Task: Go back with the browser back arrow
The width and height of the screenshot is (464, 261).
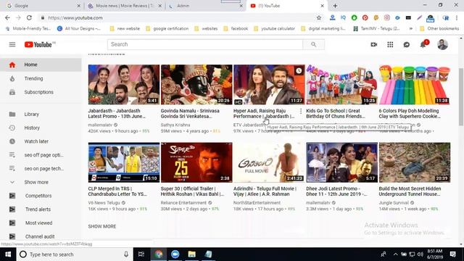Action: [7, 17]
